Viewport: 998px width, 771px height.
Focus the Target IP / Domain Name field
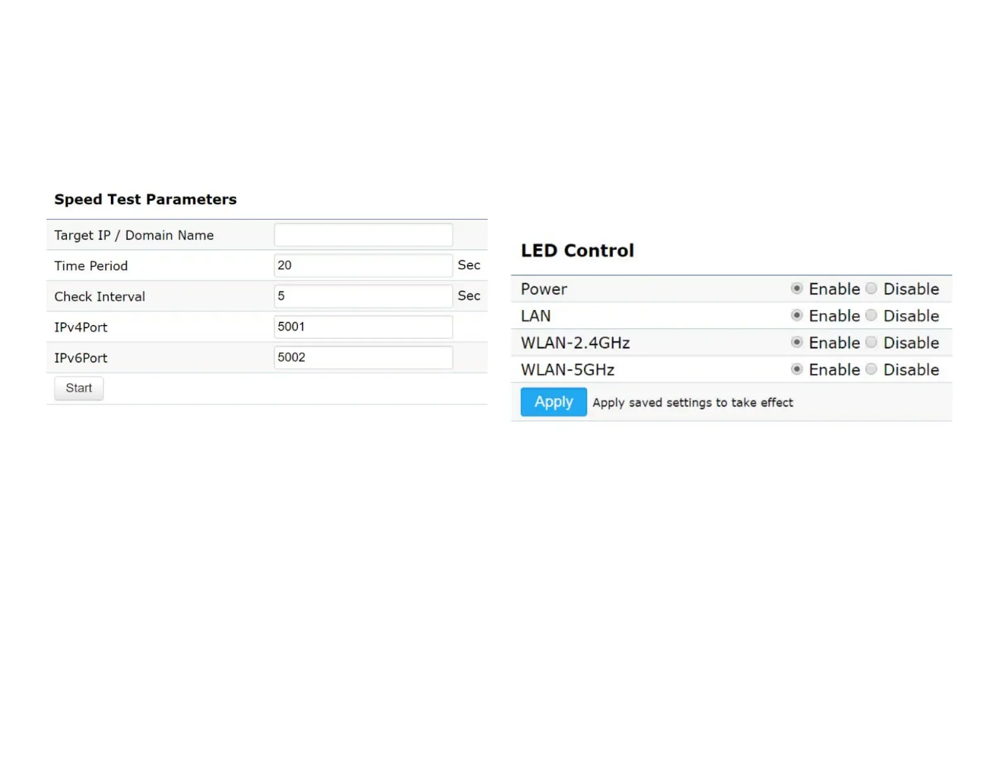click(363, 235)
